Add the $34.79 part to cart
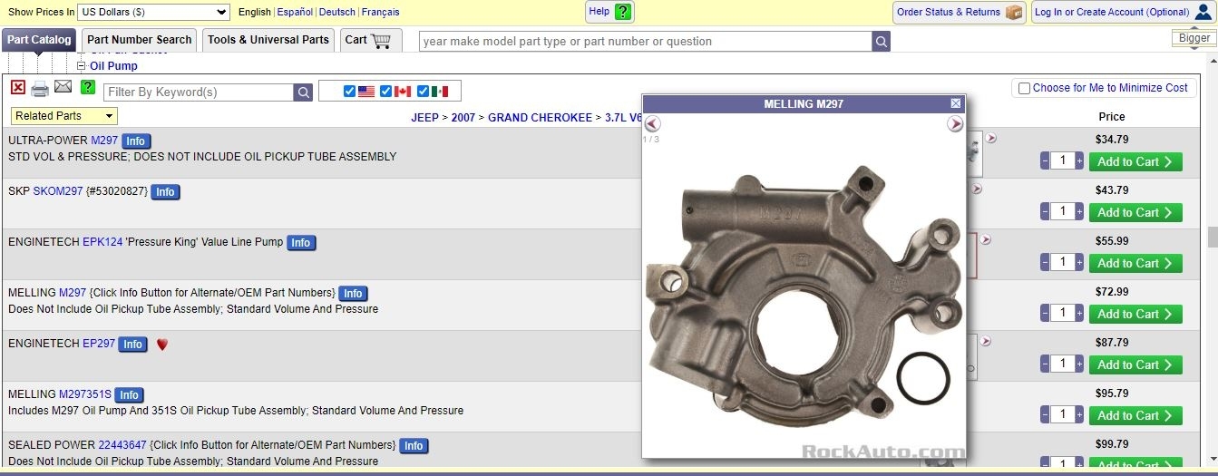1218x476 pixels. [x=1135, y=162]
